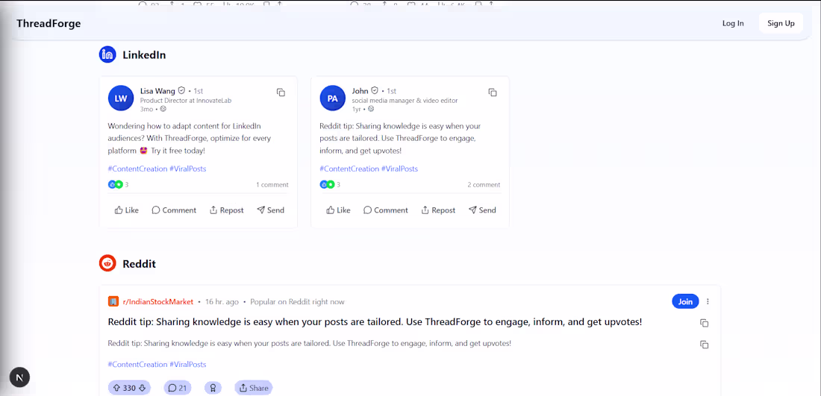Upvote the Reddit post
Image resolution: width=821 pixels, height=396 pixels.
(116, 388)
